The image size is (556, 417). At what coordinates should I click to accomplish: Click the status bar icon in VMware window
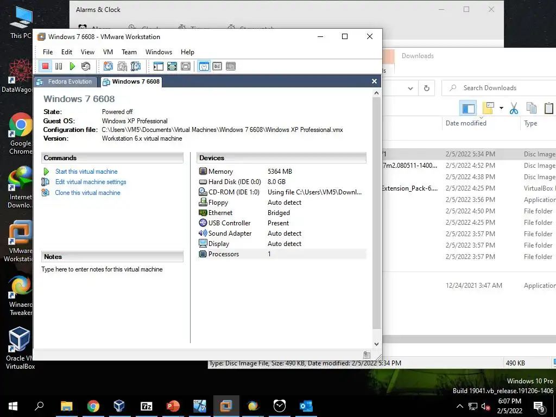click(367, 355)
